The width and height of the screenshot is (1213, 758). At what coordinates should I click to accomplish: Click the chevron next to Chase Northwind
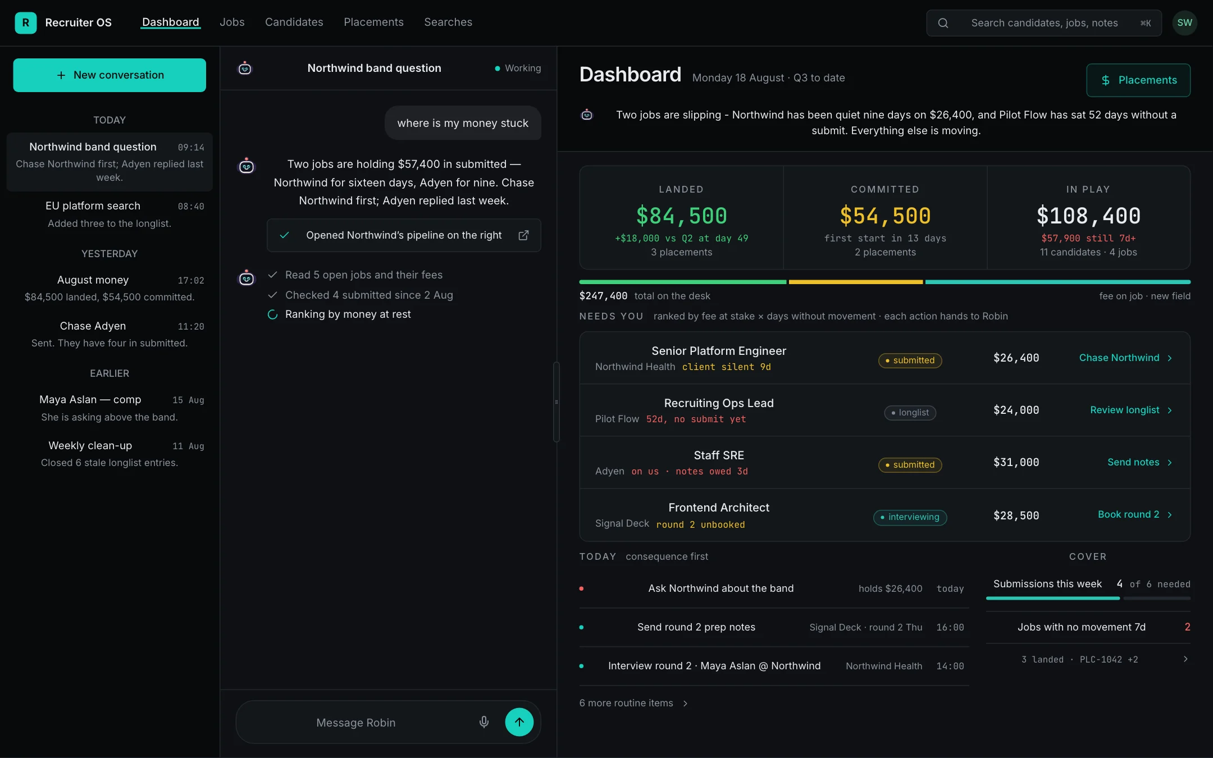1170,358
